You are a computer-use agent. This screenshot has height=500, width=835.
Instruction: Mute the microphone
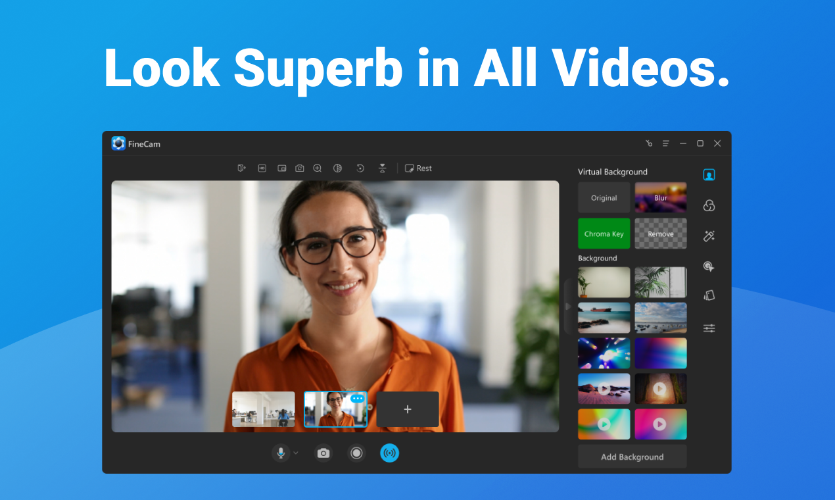(x=281, y=453)
